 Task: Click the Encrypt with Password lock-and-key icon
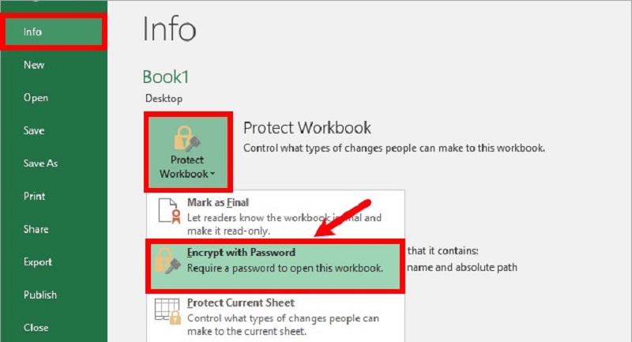tap(167, 261)
